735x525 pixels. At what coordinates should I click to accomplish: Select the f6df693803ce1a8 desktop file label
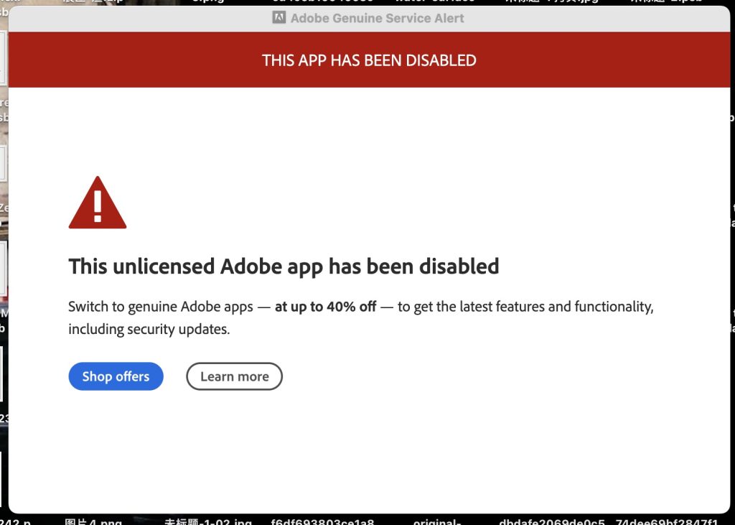coord(322,521)
